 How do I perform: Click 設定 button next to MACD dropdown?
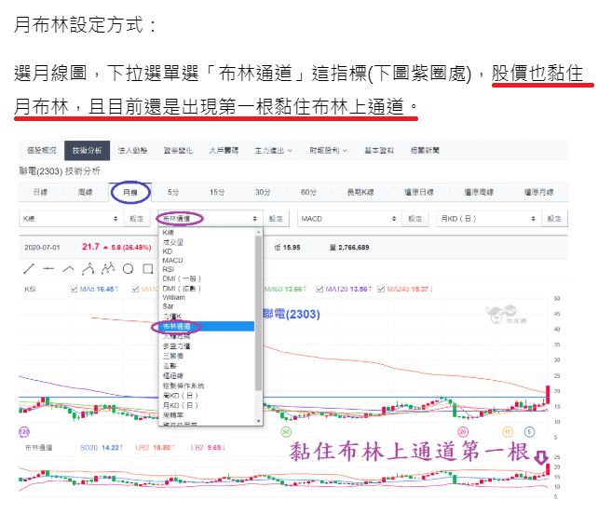(415, 219)
